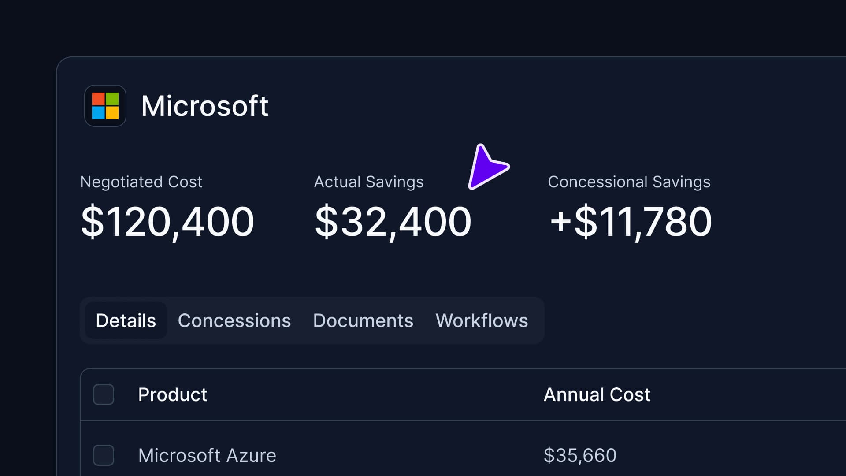This screenshot has height=476, width=846.
Task: Click the +$11,780 concessional savings figure
Action: (631, 222)
